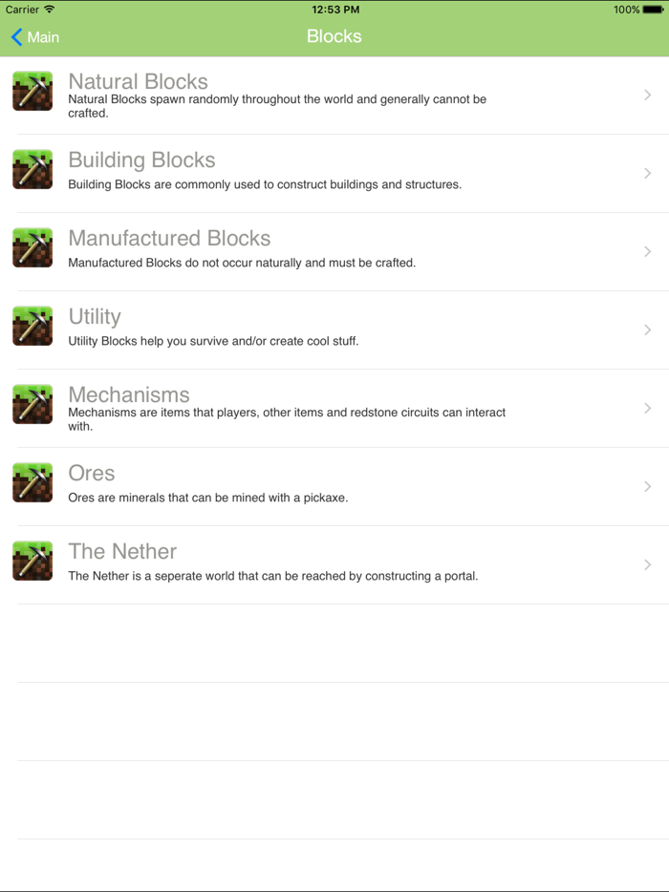Open Mechanisms via its chevron
Viewport: 669px width, 892px height.
tap(648, 408)
